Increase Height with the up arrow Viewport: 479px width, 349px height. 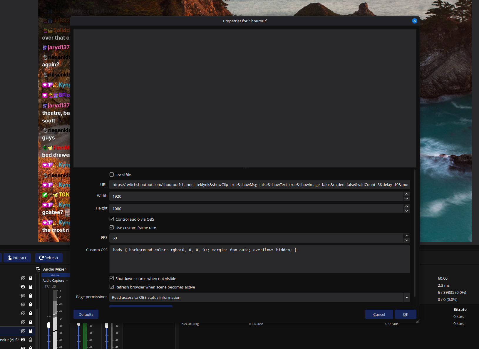pyautogui.click(x=407, y=206)
